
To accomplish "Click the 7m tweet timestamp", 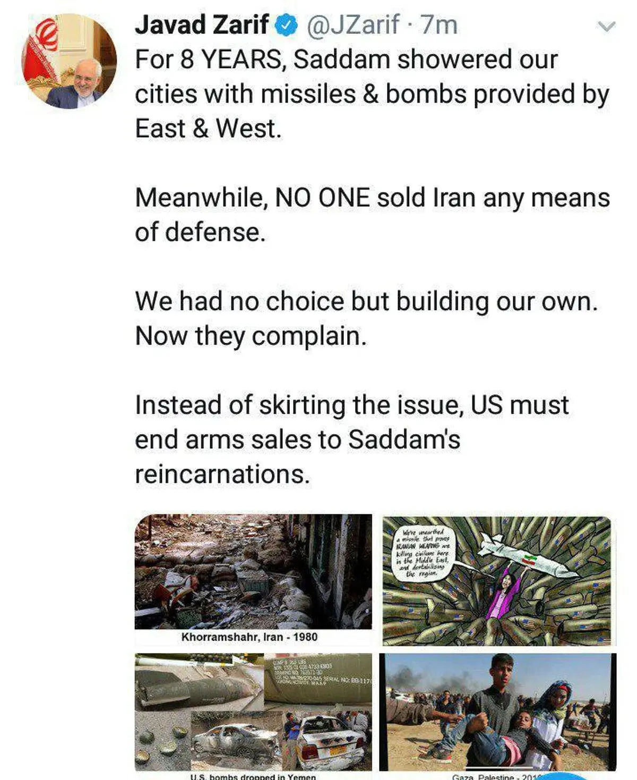I will pos(439,25).
